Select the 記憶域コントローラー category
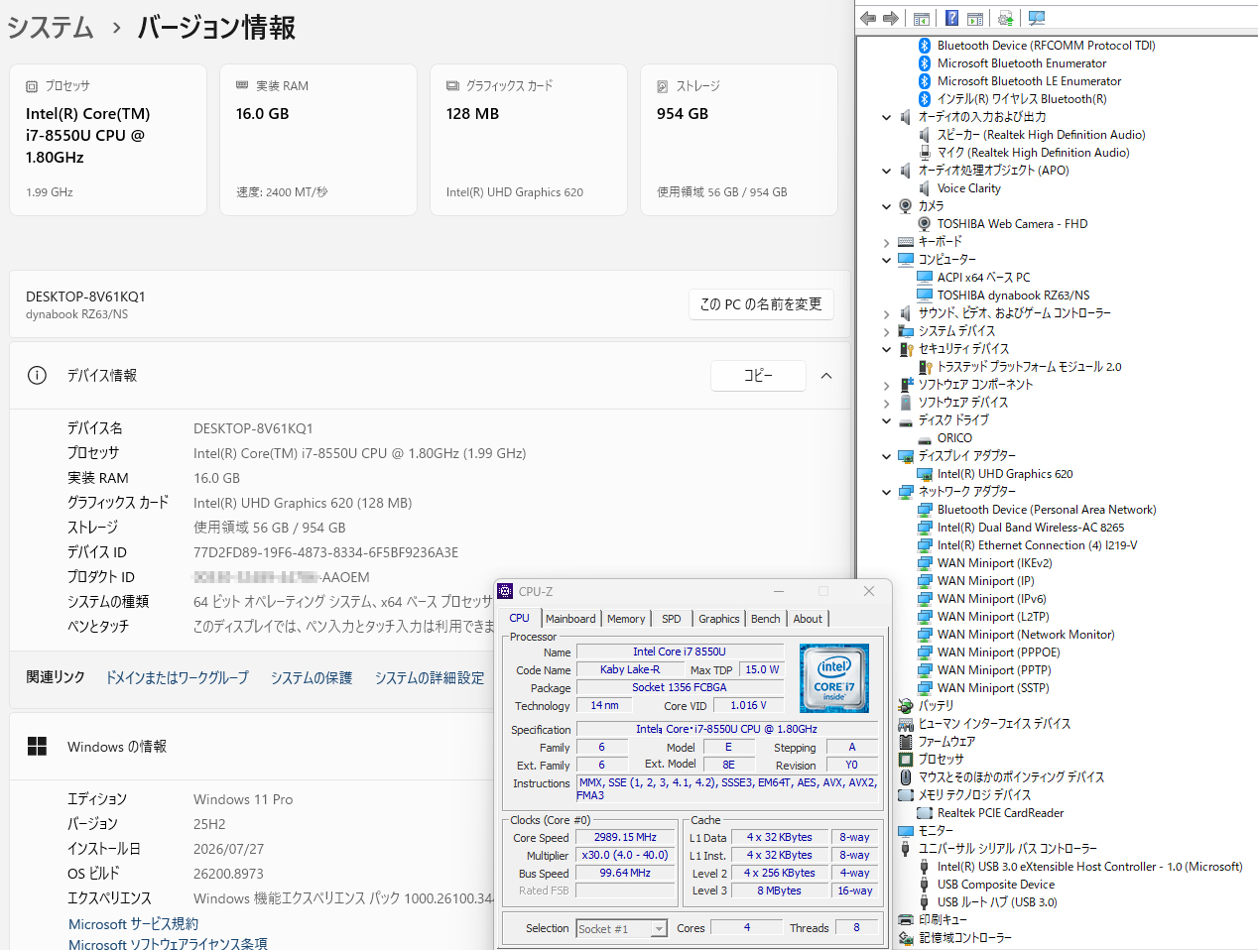Viewport: 1258px width, 950px height. (x=964, y=938)
